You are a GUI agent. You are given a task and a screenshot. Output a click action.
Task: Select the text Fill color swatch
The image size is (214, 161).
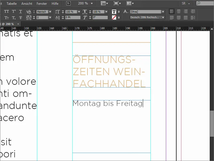coord(114,12)
